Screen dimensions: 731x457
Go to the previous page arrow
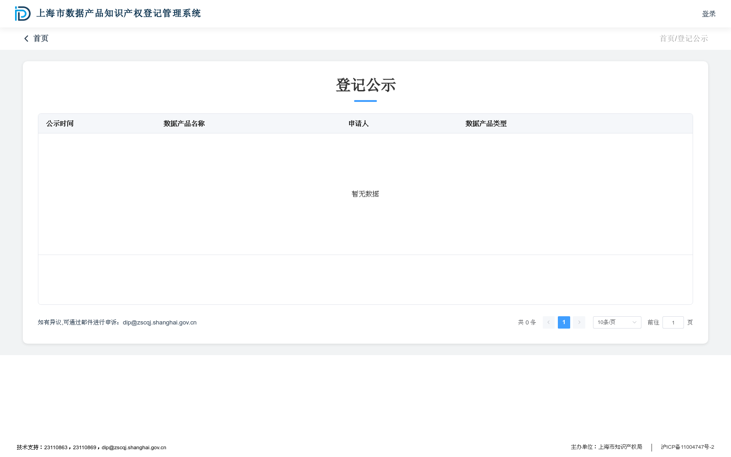point(549,322)
